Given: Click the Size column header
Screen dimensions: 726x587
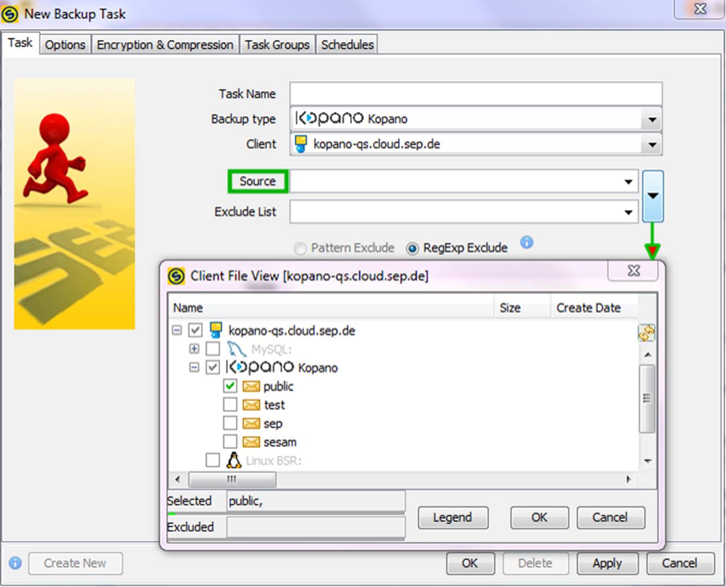Looking at the screenshot, I should point(522,308).
